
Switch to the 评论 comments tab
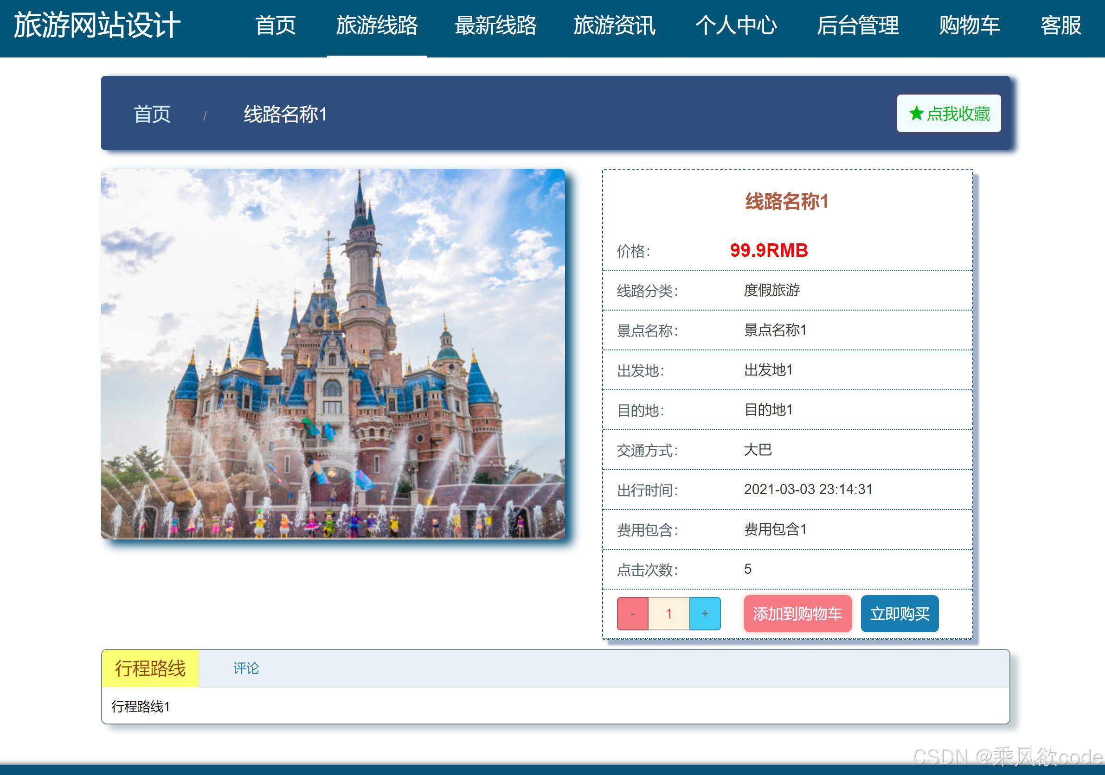pyautogui.click(x=246, y=668)
